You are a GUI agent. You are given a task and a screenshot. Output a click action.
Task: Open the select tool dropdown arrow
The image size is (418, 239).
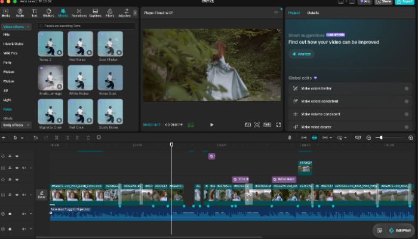pos(22,137)
